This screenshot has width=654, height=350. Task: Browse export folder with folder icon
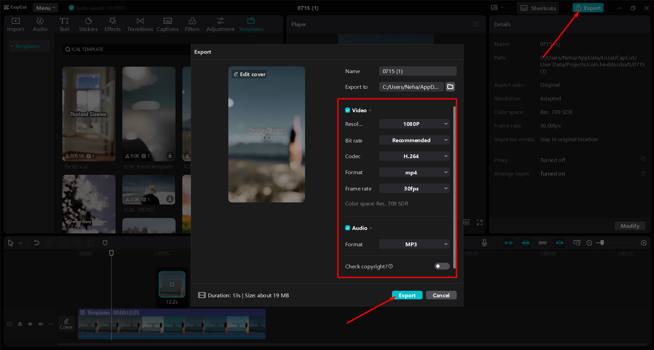[x=450, y=87]
